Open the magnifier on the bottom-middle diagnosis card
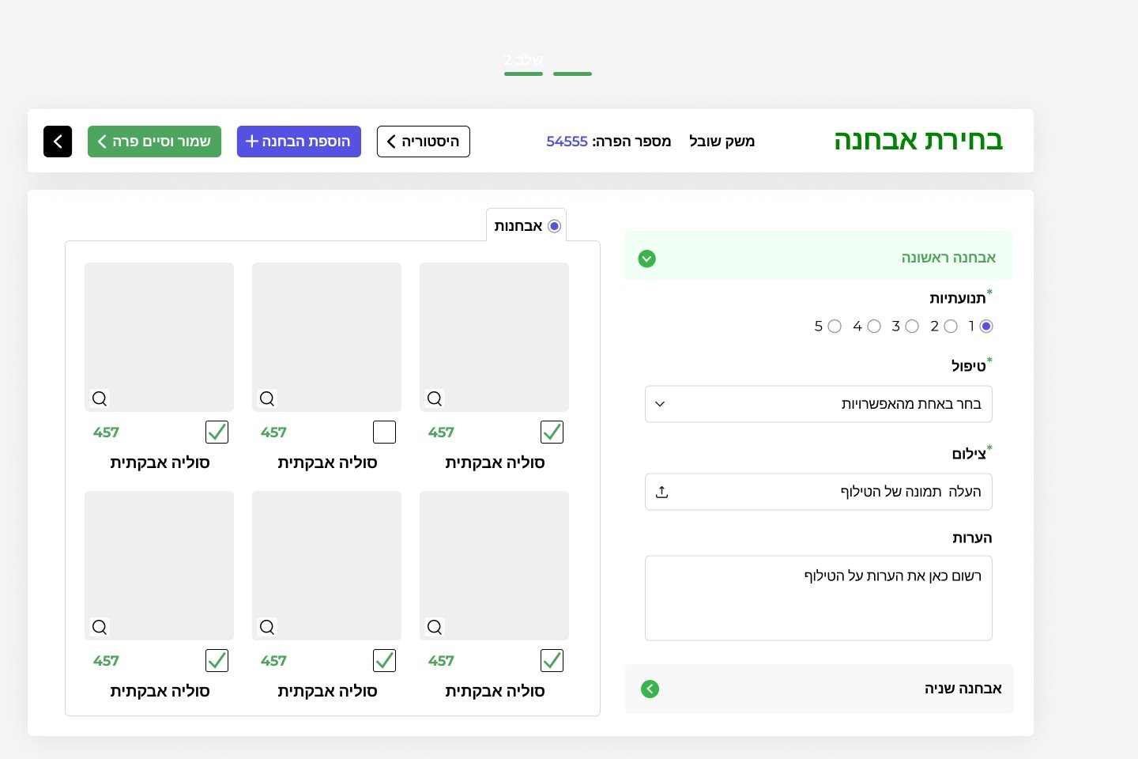1138x759 pixels. pyautogui.click(x=267, y=627)
